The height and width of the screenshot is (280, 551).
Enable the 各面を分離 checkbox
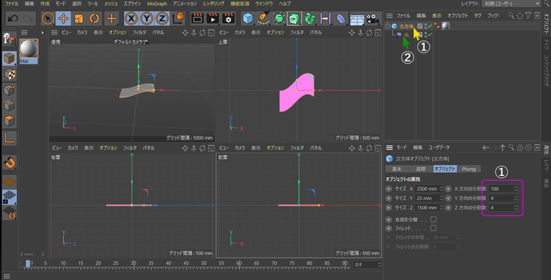(434, 220)
